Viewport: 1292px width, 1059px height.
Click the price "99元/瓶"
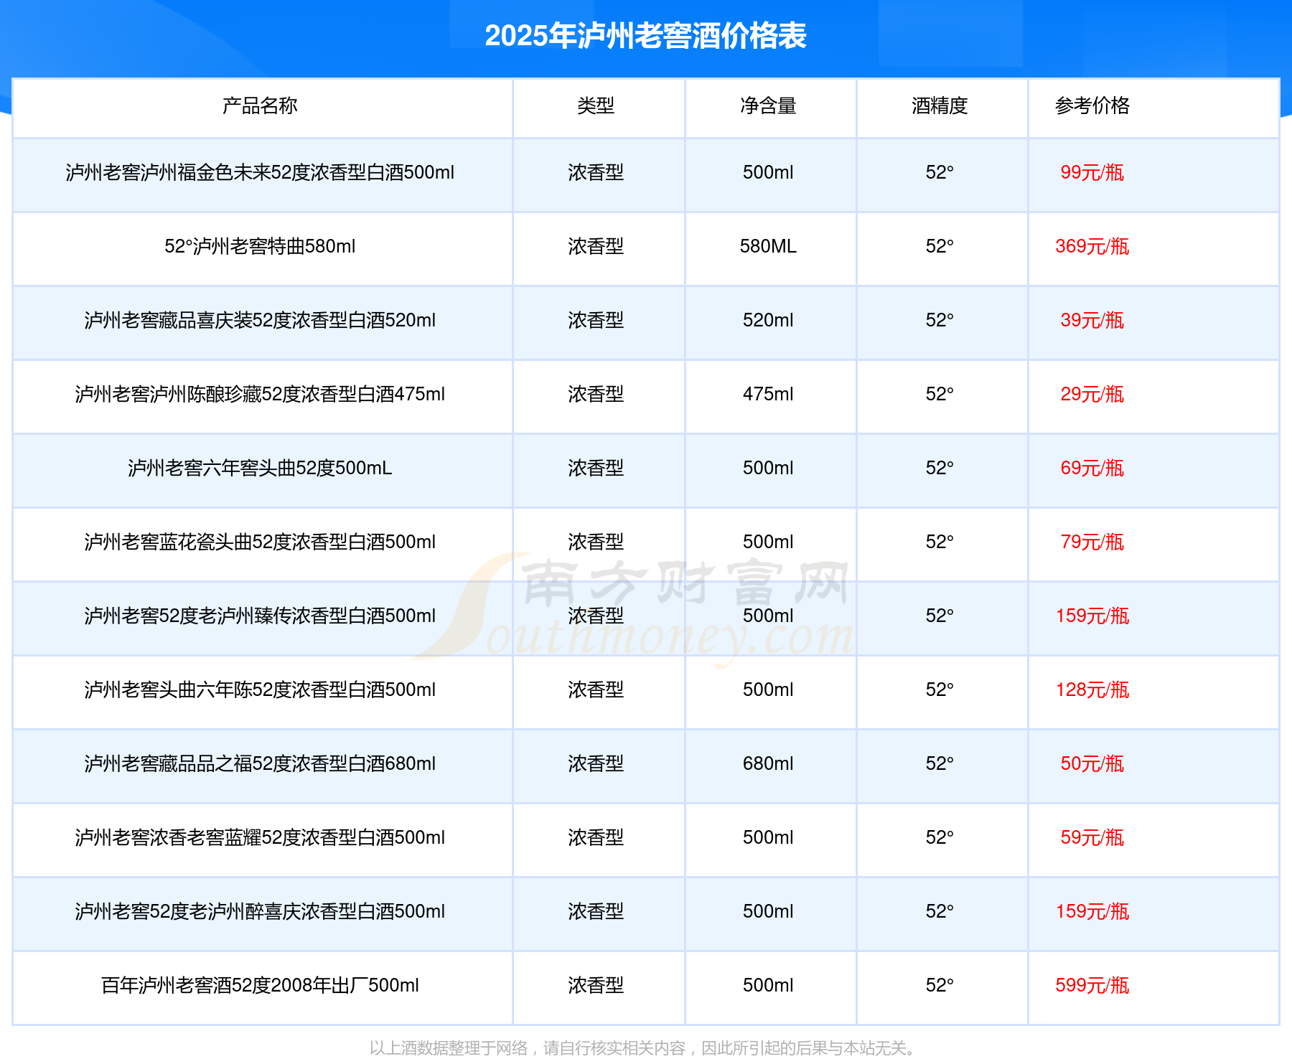point(1092,173)
